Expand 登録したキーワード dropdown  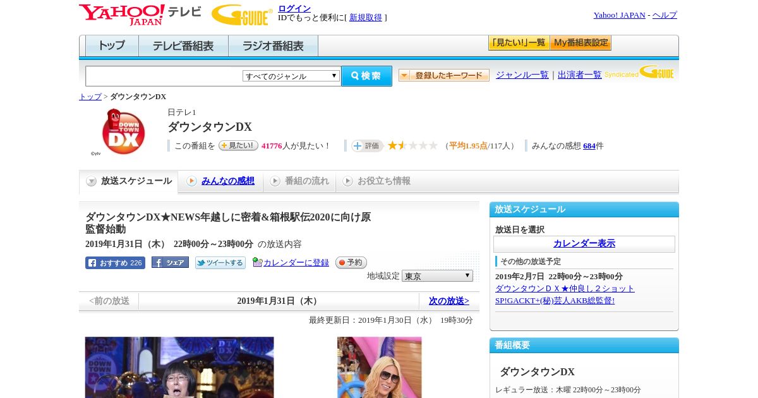tap(444, 76)
